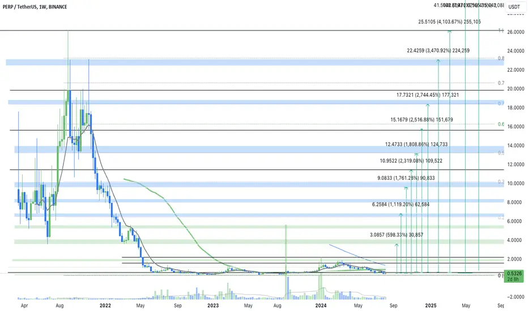Click the 2023 year on time axis
Viewport: 528px width, 311px height.
tap(213, 305)
